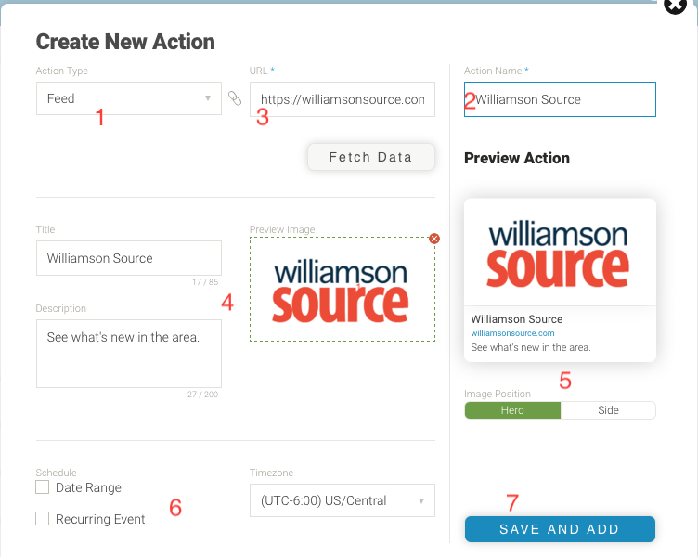Click the Preview Action card image

pos(560,253)
